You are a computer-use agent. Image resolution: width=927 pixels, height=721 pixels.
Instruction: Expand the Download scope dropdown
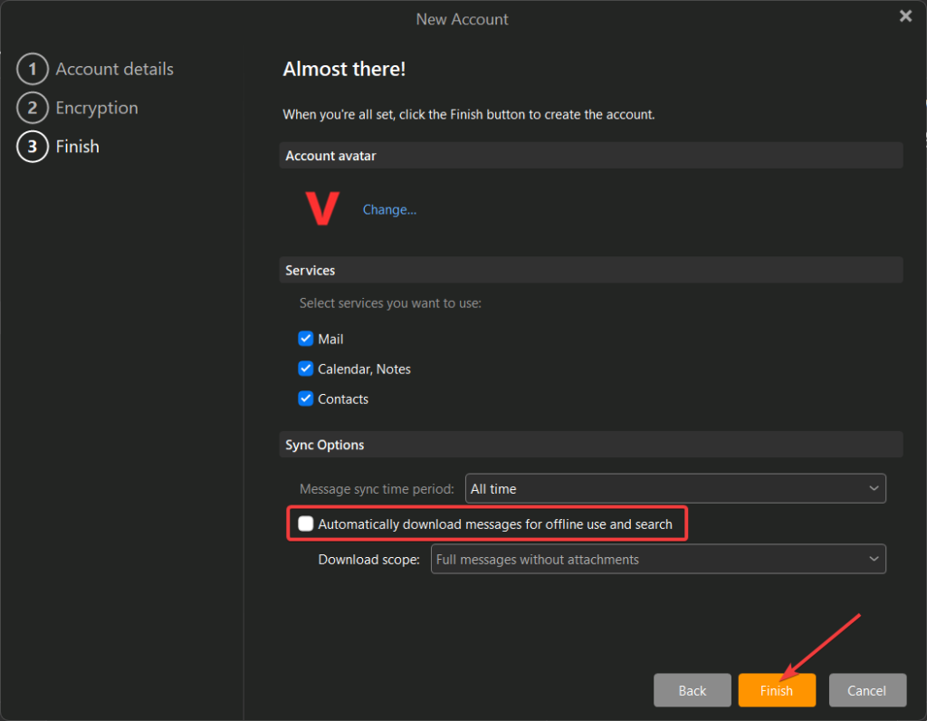pos(657,560)
